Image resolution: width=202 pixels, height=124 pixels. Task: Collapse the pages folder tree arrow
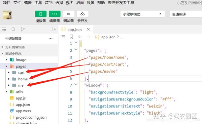click(x=6, y=66)
